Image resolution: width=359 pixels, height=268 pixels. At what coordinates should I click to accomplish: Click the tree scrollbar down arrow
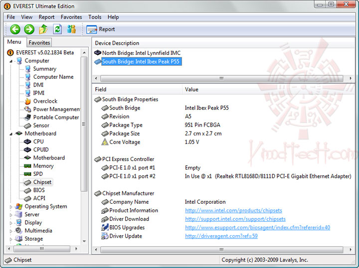click(84, 242)
